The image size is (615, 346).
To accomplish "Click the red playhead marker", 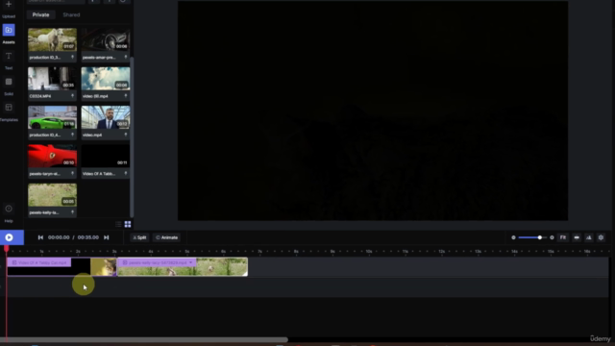I will coord(7,248).
